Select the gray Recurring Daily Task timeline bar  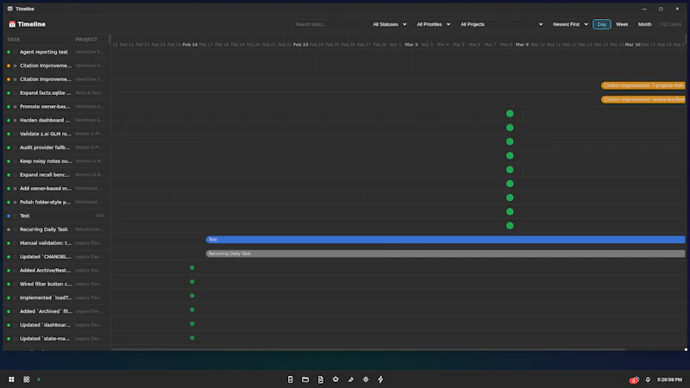tap(445, 253)
